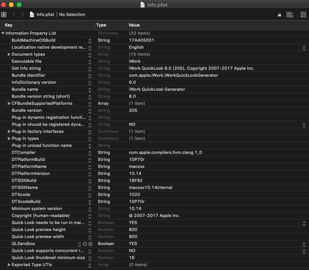
Task: Select the DTPlatformVersion value 10.14
Action: (135, 173)
